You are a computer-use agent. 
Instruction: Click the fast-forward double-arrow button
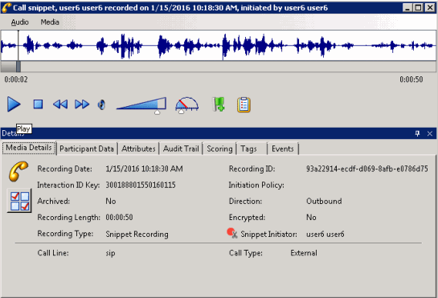[x=82, y=104]
